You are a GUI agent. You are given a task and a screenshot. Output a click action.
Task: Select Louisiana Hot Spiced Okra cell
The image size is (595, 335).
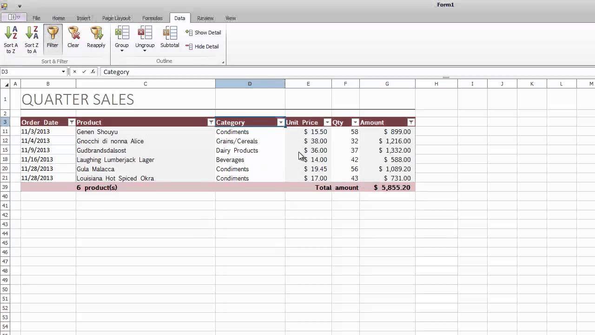[x=145, y=178]
